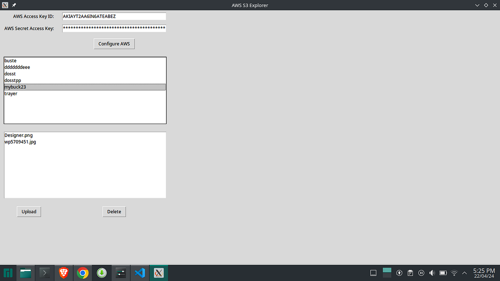Open the file manager

[x=25, y=273]
